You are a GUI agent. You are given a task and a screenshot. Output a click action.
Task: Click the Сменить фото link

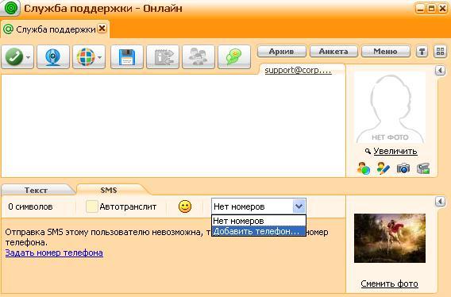coord(389,283)
